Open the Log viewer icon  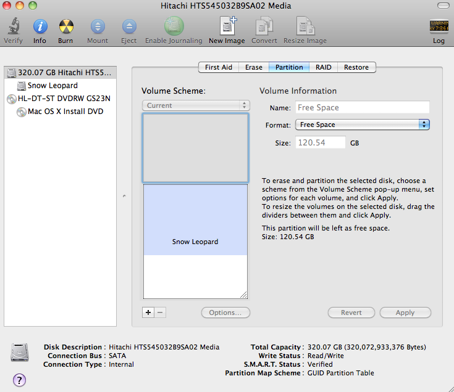pyautogui.click(x=439, y=26)
